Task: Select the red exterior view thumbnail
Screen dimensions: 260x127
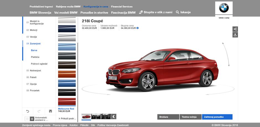Action: pos(86,117)
